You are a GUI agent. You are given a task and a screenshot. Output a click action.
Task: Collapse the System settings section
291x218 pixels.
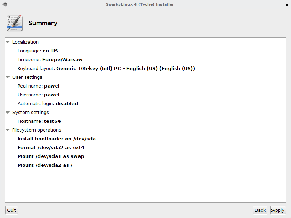(8, 112)
